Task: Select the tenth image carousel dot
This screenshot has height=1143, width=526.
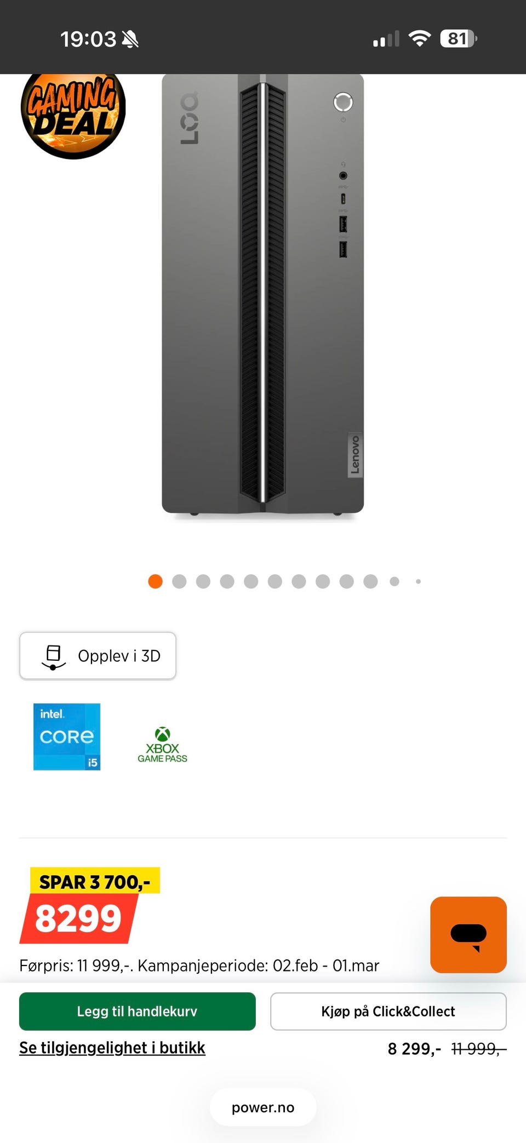Action: pyautogui.click(x=370, y=581)
